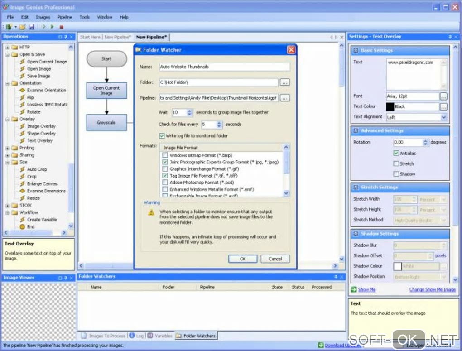Click the black Text Colour swatch

[x=390, y=107]
